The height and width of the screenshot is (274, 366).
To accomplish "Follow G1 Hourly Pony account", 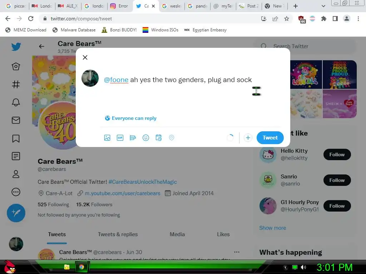I will point(337,206).
